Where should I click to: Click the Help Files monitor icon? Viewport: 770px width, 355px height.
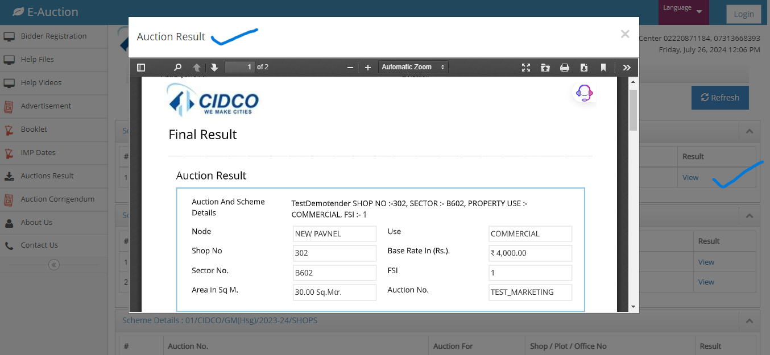pos(9,60)
